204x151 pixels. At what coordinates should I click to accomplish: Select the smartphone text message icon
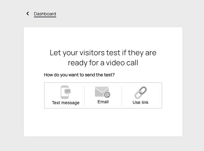(66, 92)
